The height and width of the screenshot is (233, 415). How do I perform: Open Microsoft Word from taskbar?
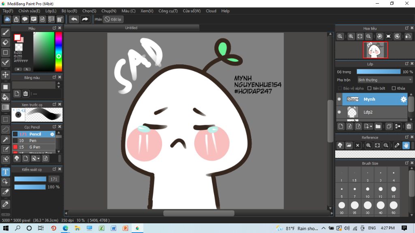(113, 228)
